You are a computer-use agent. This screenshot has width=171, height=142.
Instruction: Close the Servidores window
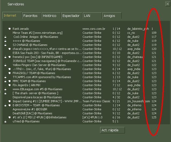pyautogui.click(x=168, y=4)
